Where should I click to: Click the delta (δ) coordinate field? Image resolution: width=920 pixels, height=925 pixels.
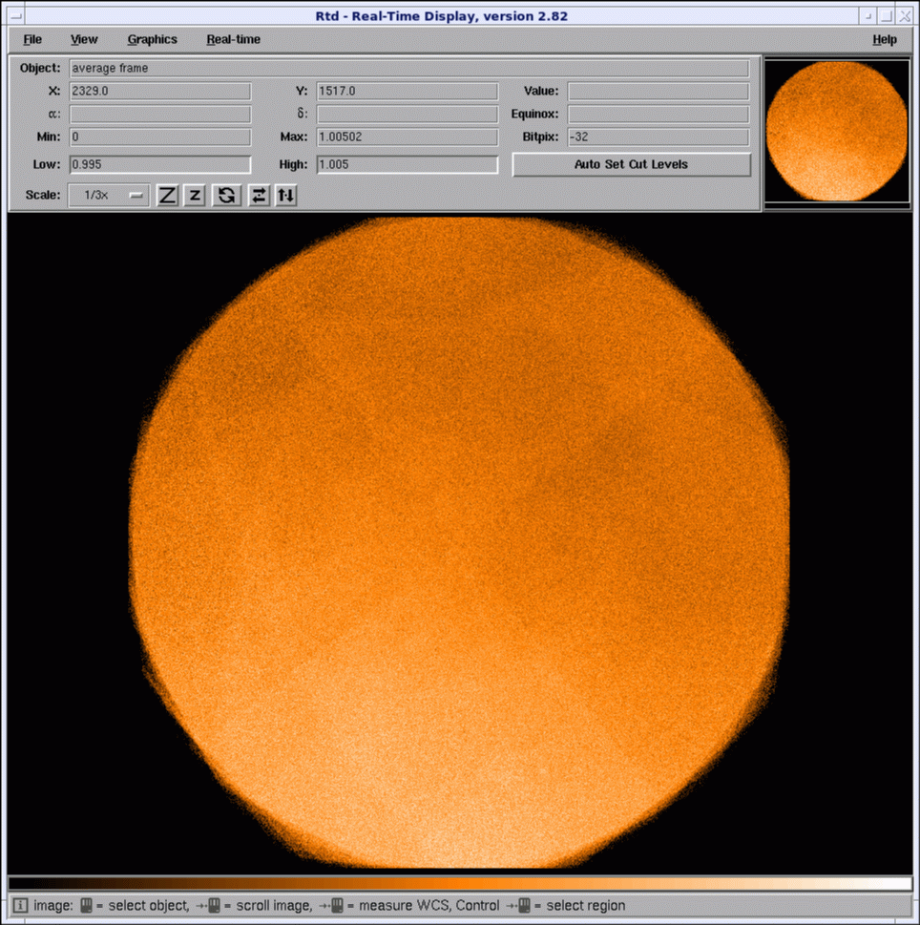[407, 114]
